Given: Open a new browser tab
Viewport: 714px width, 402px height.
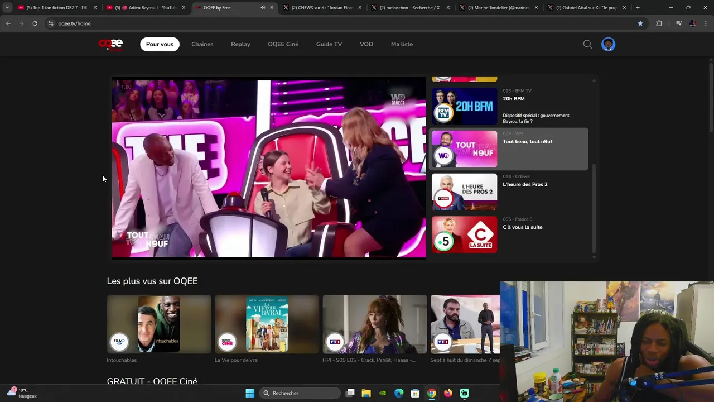Looking at the screenshot, I should [638, 8].
